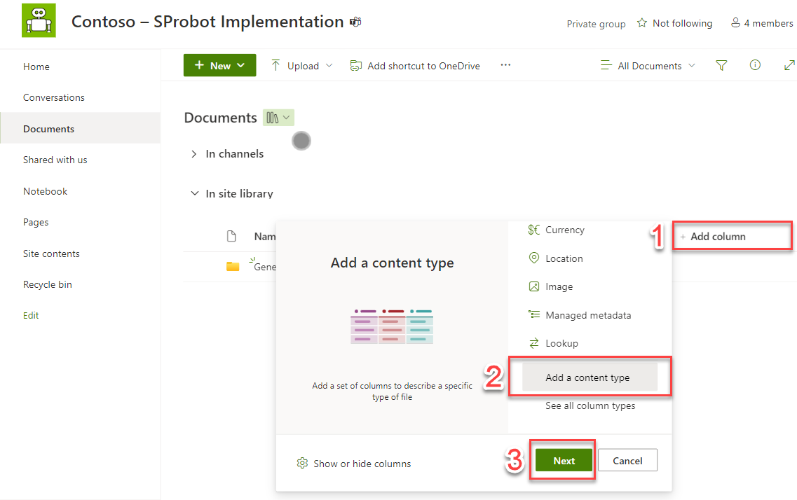The height and width of the screenshot is (500, 797).
Task: Click the file type column header icon
Action: 231,236
